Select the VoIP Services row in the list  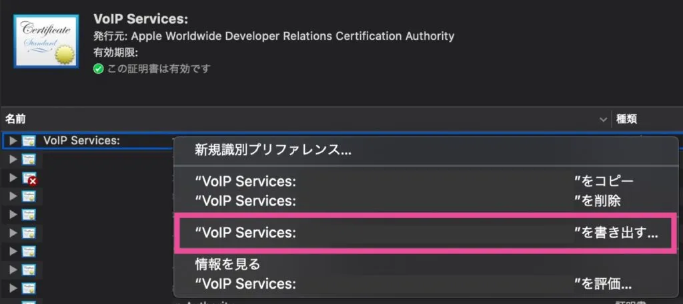pos(81,140)
